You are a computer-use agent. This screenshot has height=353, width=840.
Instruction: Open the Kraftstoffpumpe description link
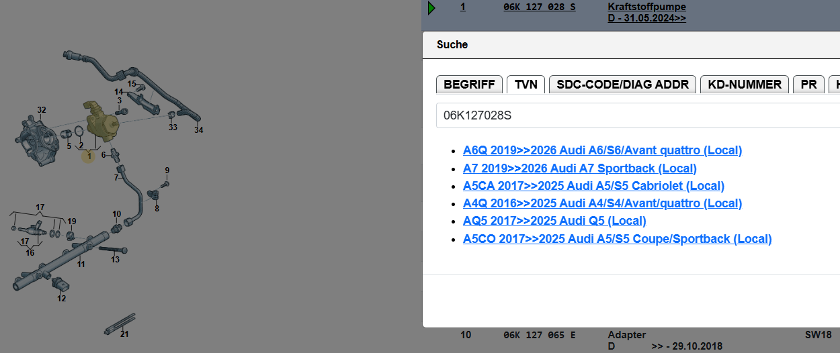point(646,7)
